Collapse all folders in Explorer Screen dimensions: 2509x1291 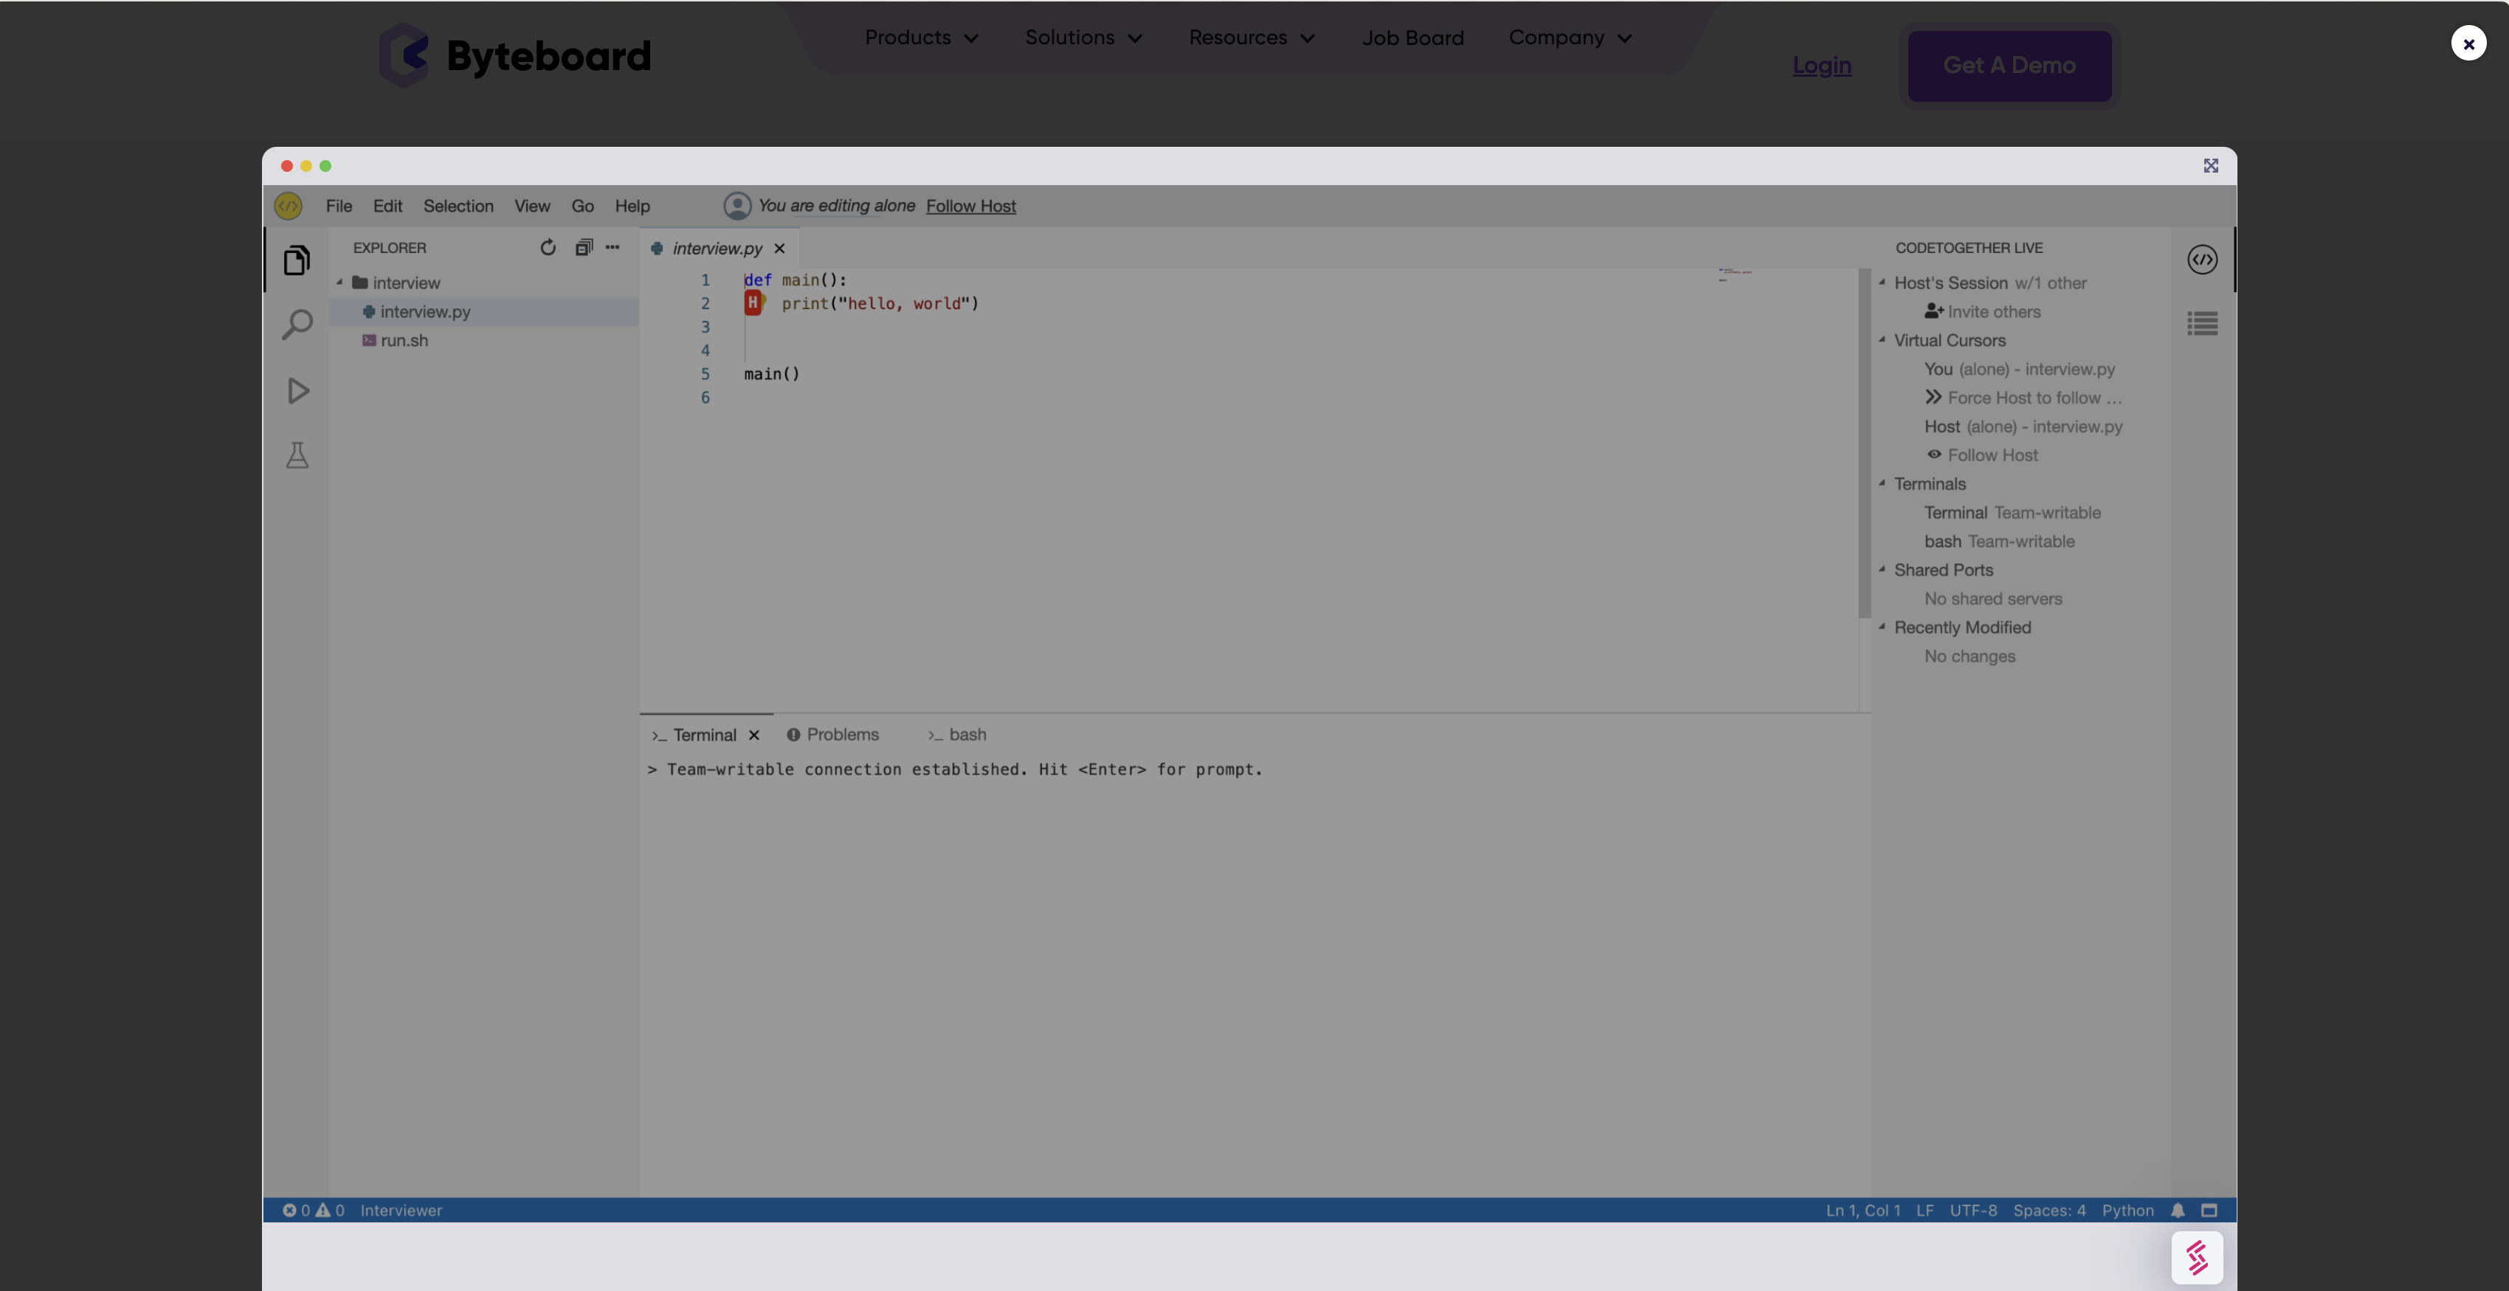584,247
